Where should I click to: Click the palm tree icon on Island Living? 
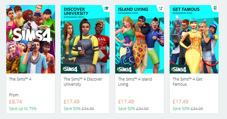[161, 8]
